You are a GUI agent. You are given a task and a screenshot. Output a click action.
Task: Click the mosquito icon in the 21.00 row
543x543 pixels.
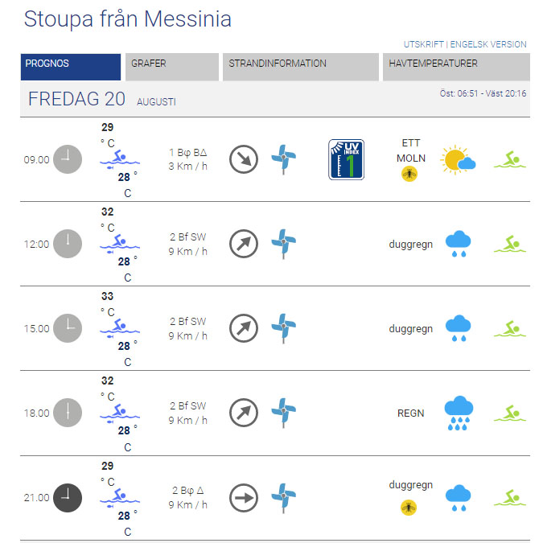point(409,508)
